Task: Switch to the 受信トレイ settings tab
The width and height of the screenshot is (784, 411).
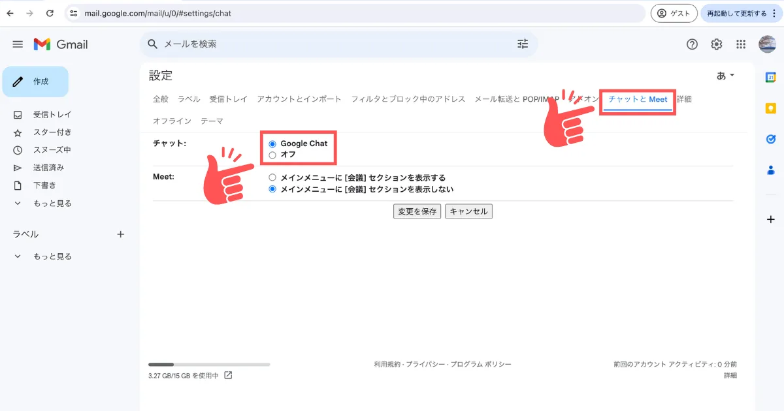Action: 229,99
